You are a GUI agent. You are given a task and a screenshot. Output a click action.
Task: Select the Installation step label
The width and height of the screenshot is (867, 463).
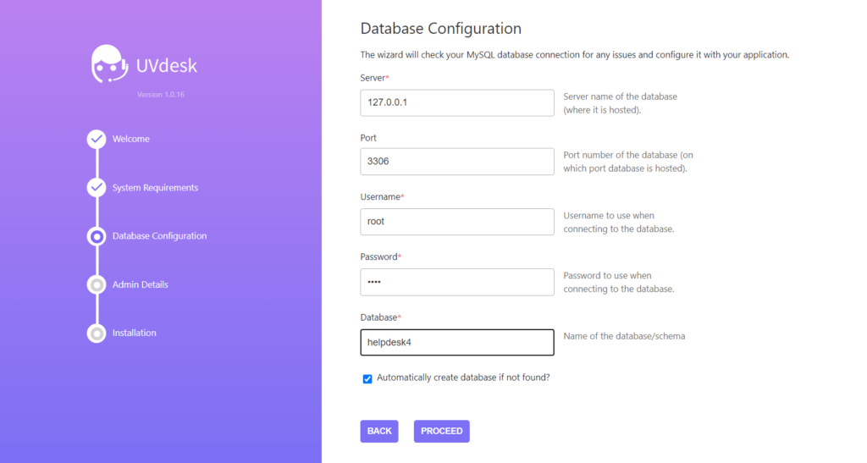pos(135,333)
